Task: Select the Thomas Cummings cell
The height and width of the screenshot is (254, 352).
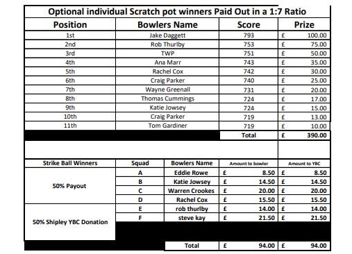Action: click(x=167, y=99)
